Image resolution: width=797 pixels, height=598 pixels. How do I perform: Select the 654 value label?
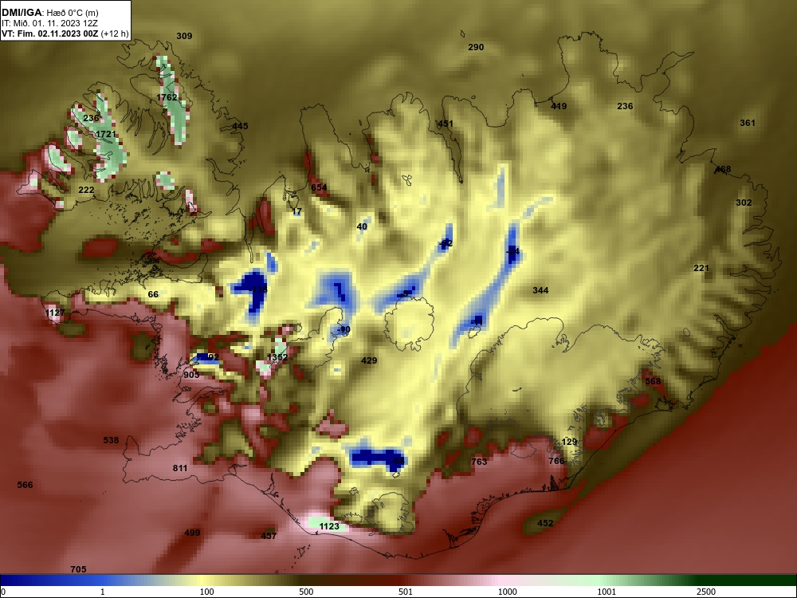319,187
